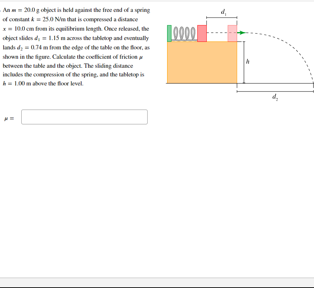The image size is (314, 288).
Task: Click the d2 label below the floor line
Action: [274, 97]
